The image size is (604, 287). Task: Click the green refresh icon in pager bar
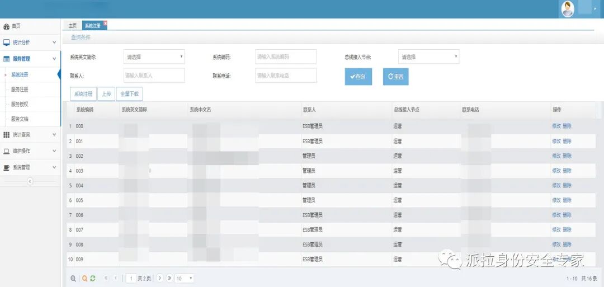pyautogui.click(x=92, y=278)
